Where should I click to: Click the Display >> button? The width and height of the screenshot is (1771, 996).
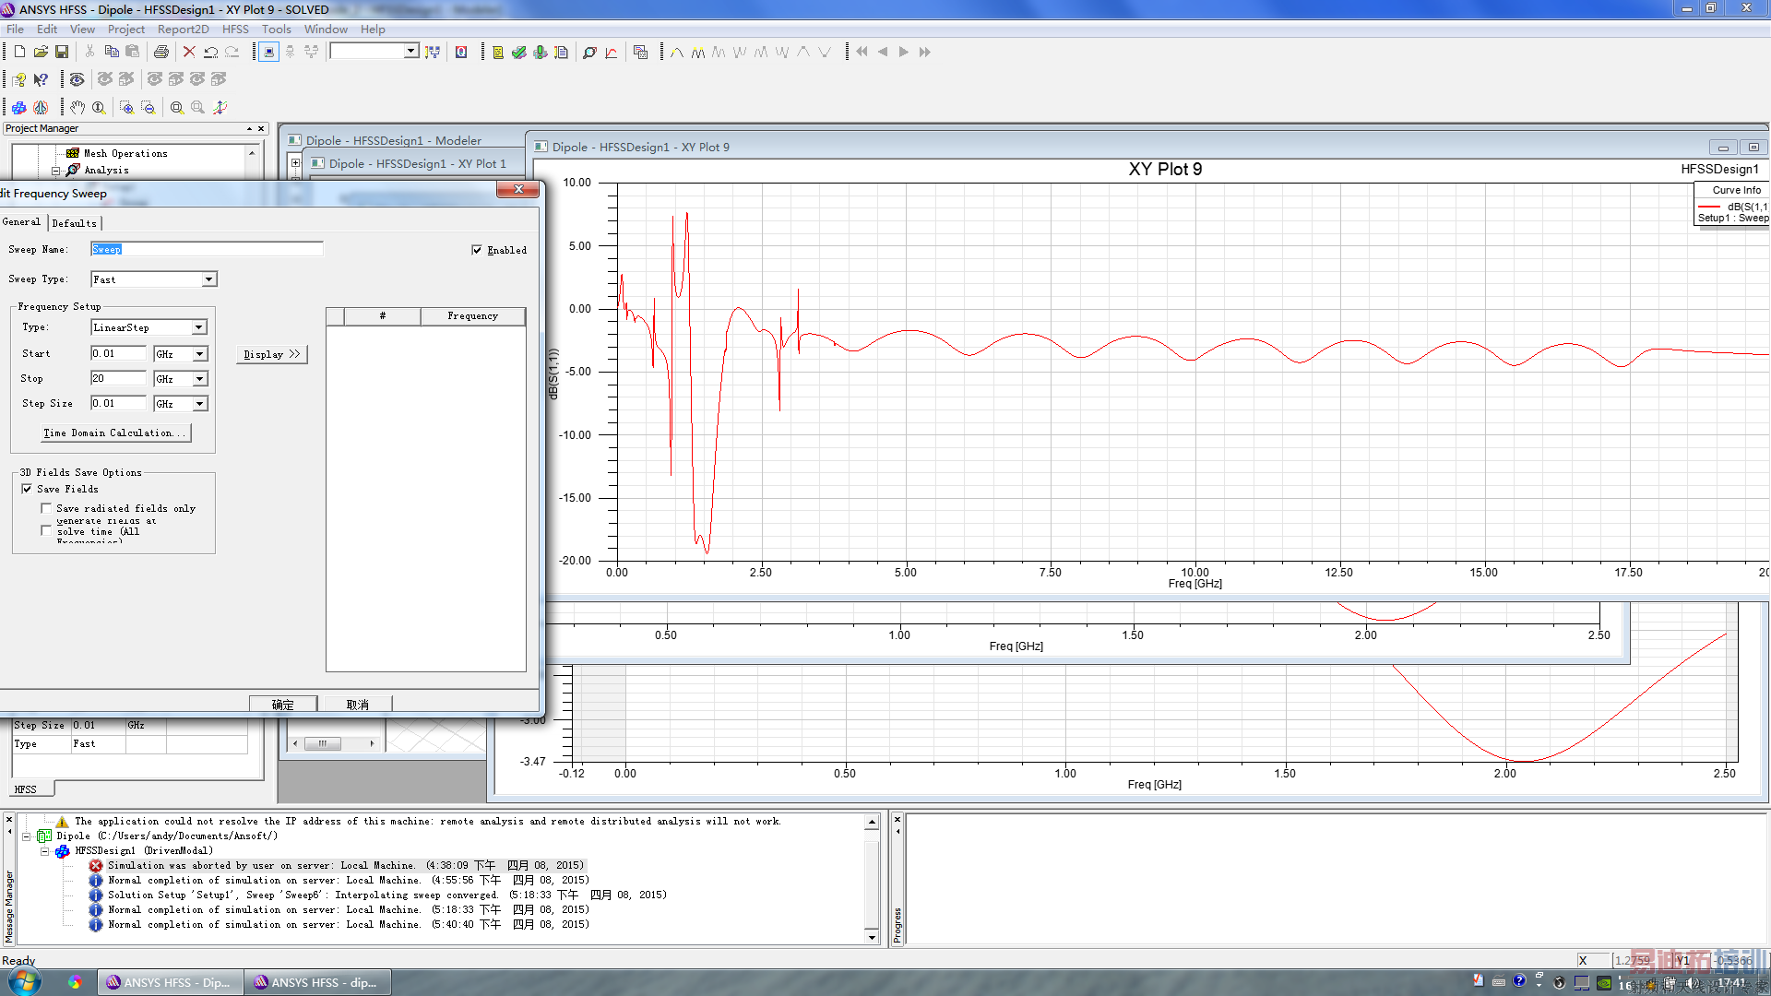(x=271, y=354)
